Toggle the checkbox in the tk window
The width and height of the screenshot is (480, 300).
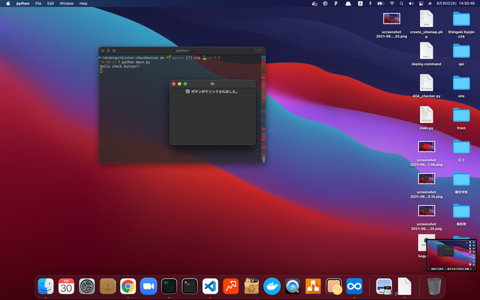188,91
